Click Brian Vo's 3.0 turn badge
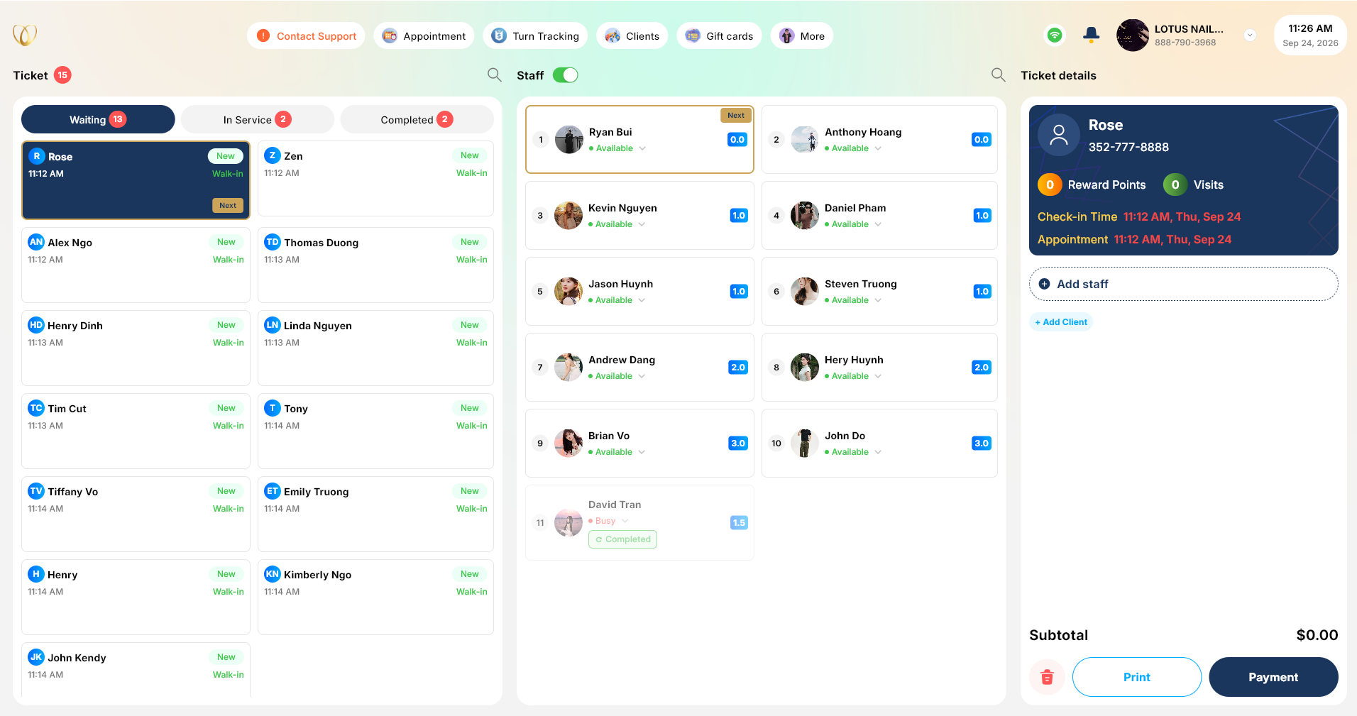The width and height of the screenshot is (1357, 716). click(x=738, y=444)
